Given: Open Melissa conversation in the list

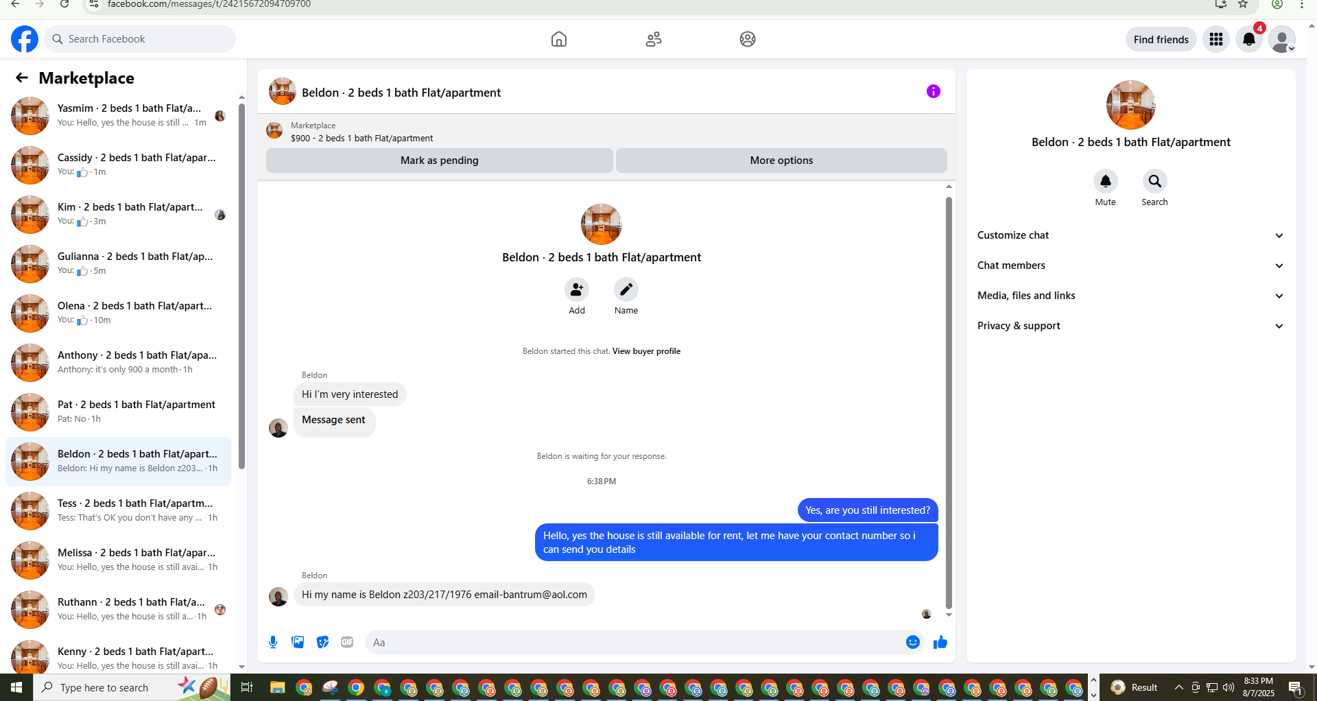Looking at the screenshot, I should tap(118, 560).
